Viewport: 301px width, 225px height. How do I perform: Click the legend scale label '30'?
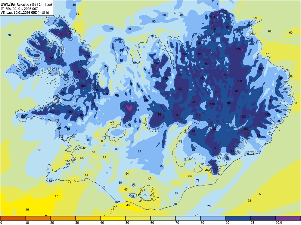click(x=77, y=223)
